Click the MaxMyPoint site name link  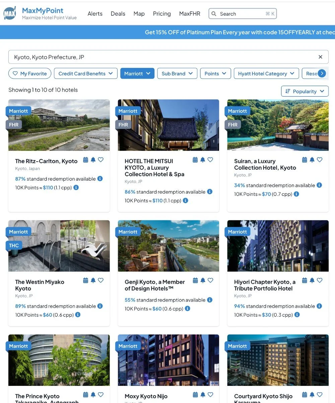(43, 10)
